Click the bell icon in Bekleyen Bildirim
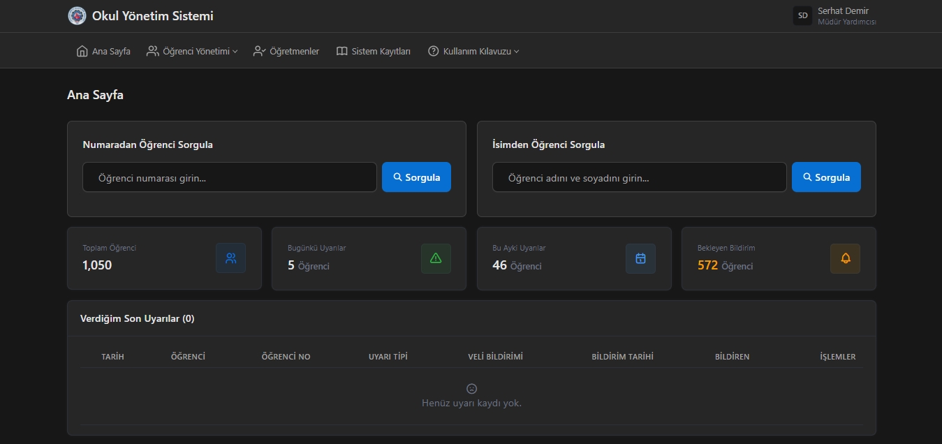Image resolution: width=942 pixels, height=444 pixels. 845,258
